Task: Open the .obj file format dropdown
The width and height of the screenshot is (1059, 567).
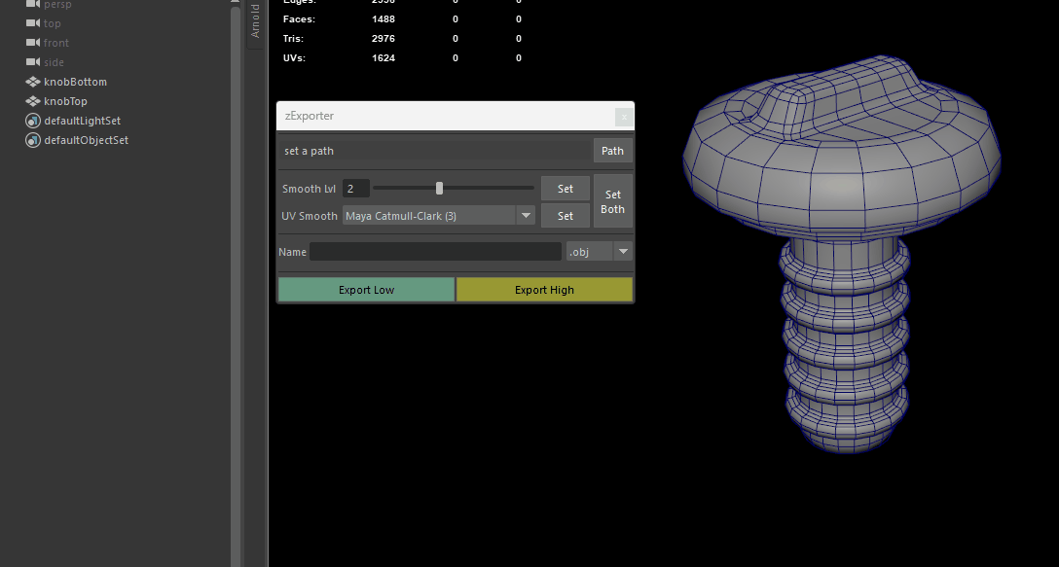Action: click(599, 252)
